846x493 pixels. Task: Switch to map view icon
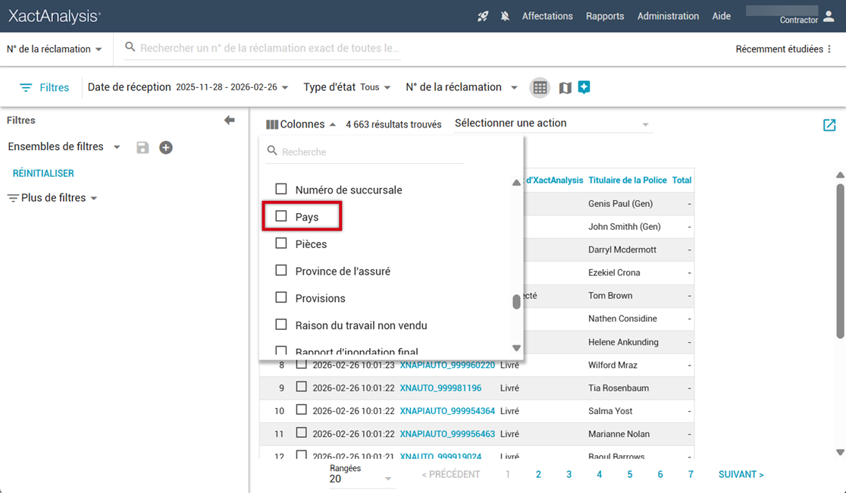pyautogui.click(x=565, y=88)
